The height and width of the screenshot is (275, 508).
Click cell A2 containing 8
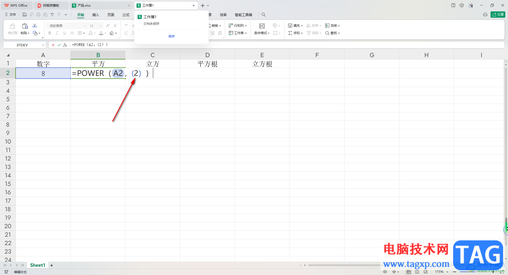point(43,73)
